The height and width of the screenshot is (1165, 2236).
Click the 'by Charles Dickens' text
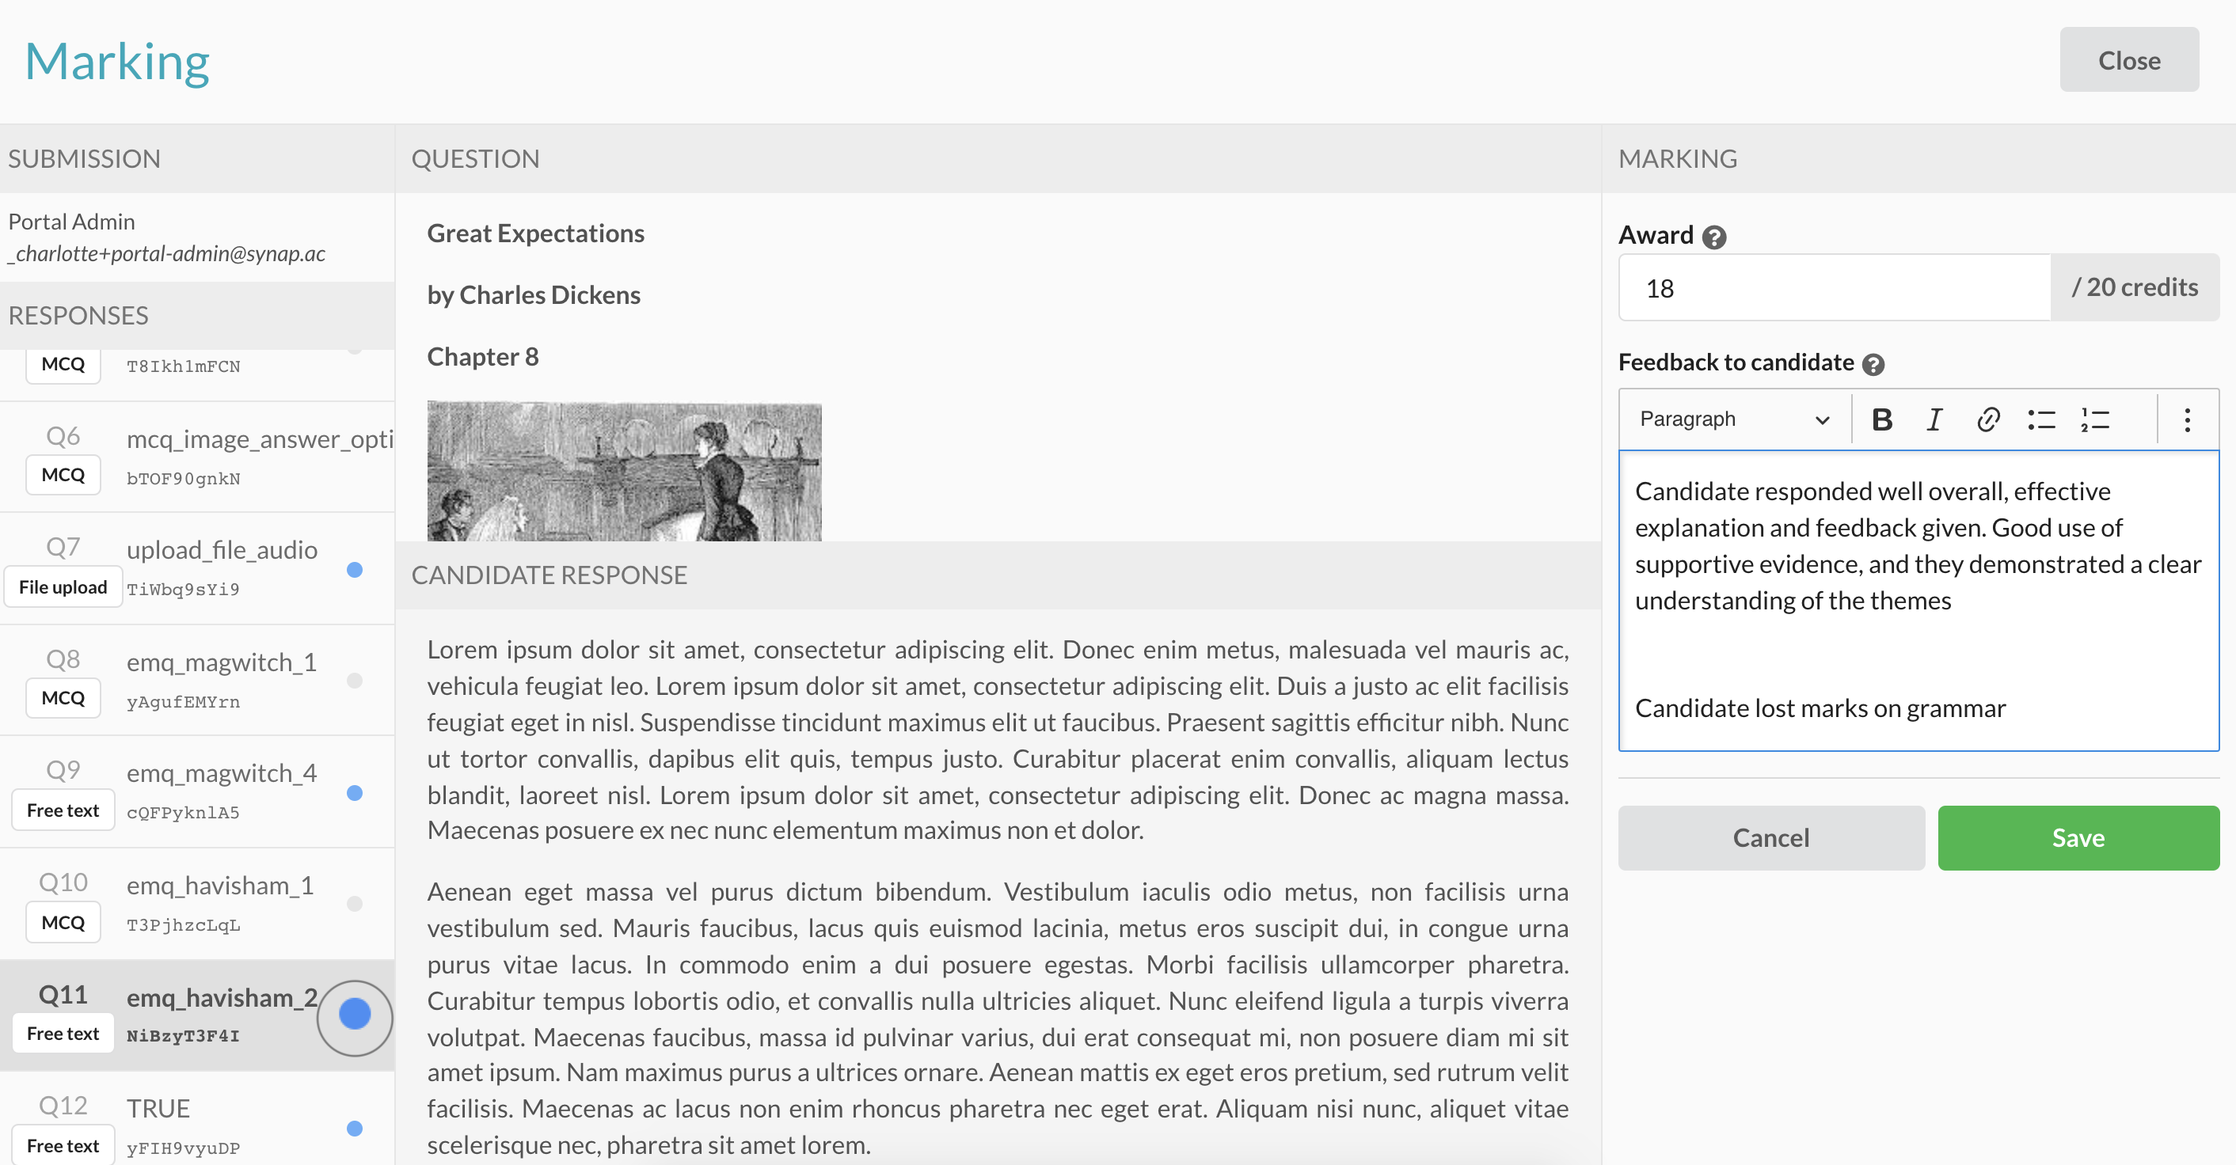(534, 295)
